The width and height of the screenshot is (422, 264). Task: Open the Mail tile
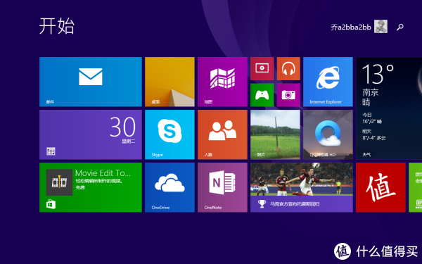click(91, 82)
